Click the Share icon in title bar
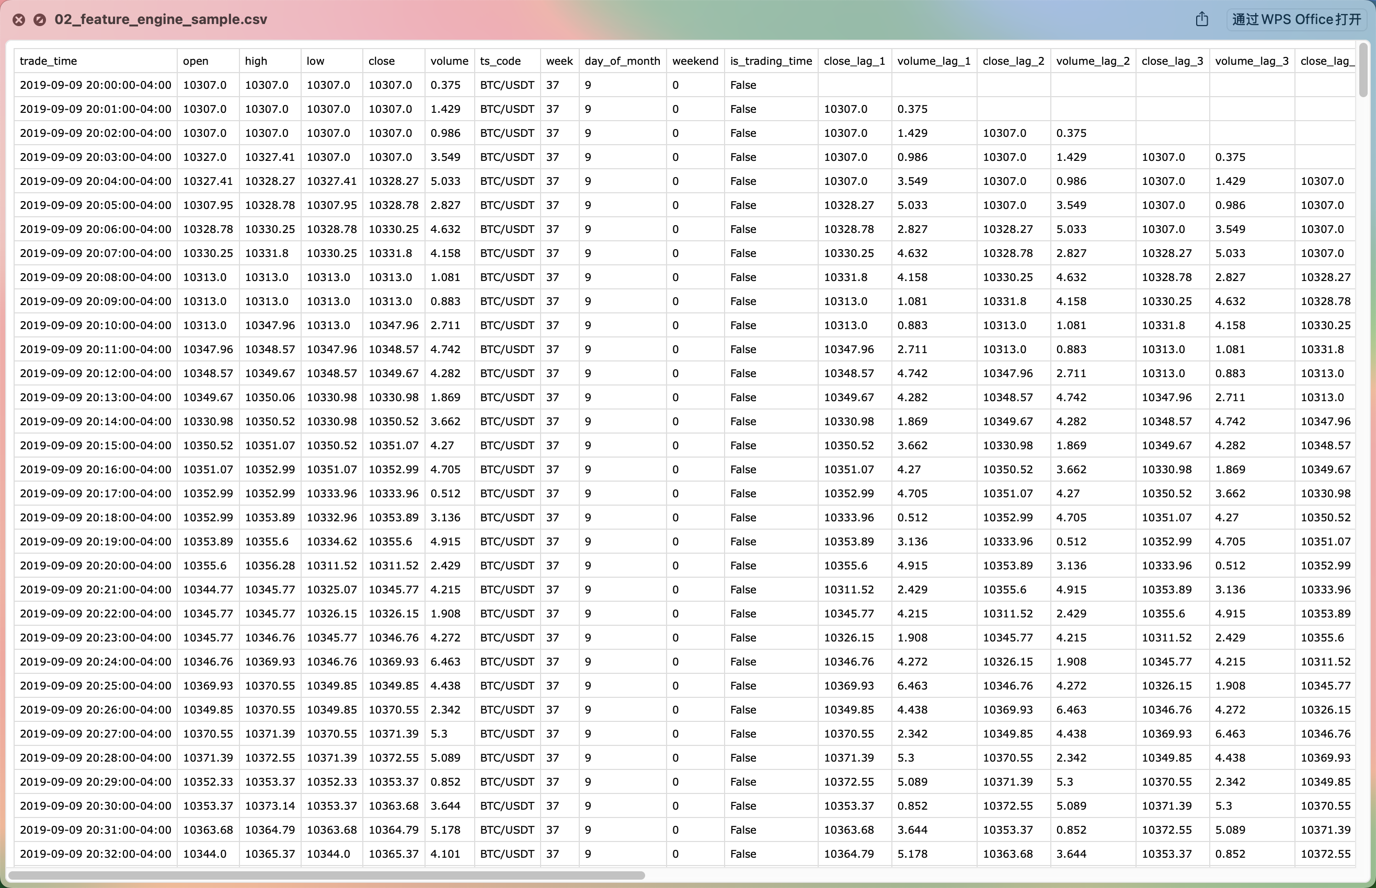1376x888 pixels. point(1202,19)
